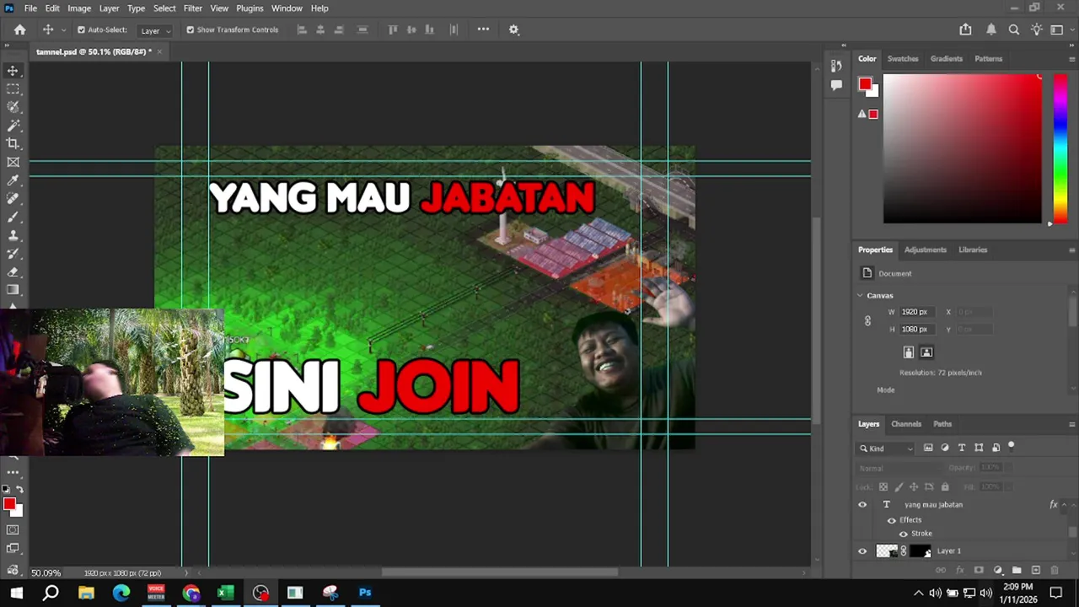
Task: Pick a color in the color field
Action: click(x=963, y=149)
